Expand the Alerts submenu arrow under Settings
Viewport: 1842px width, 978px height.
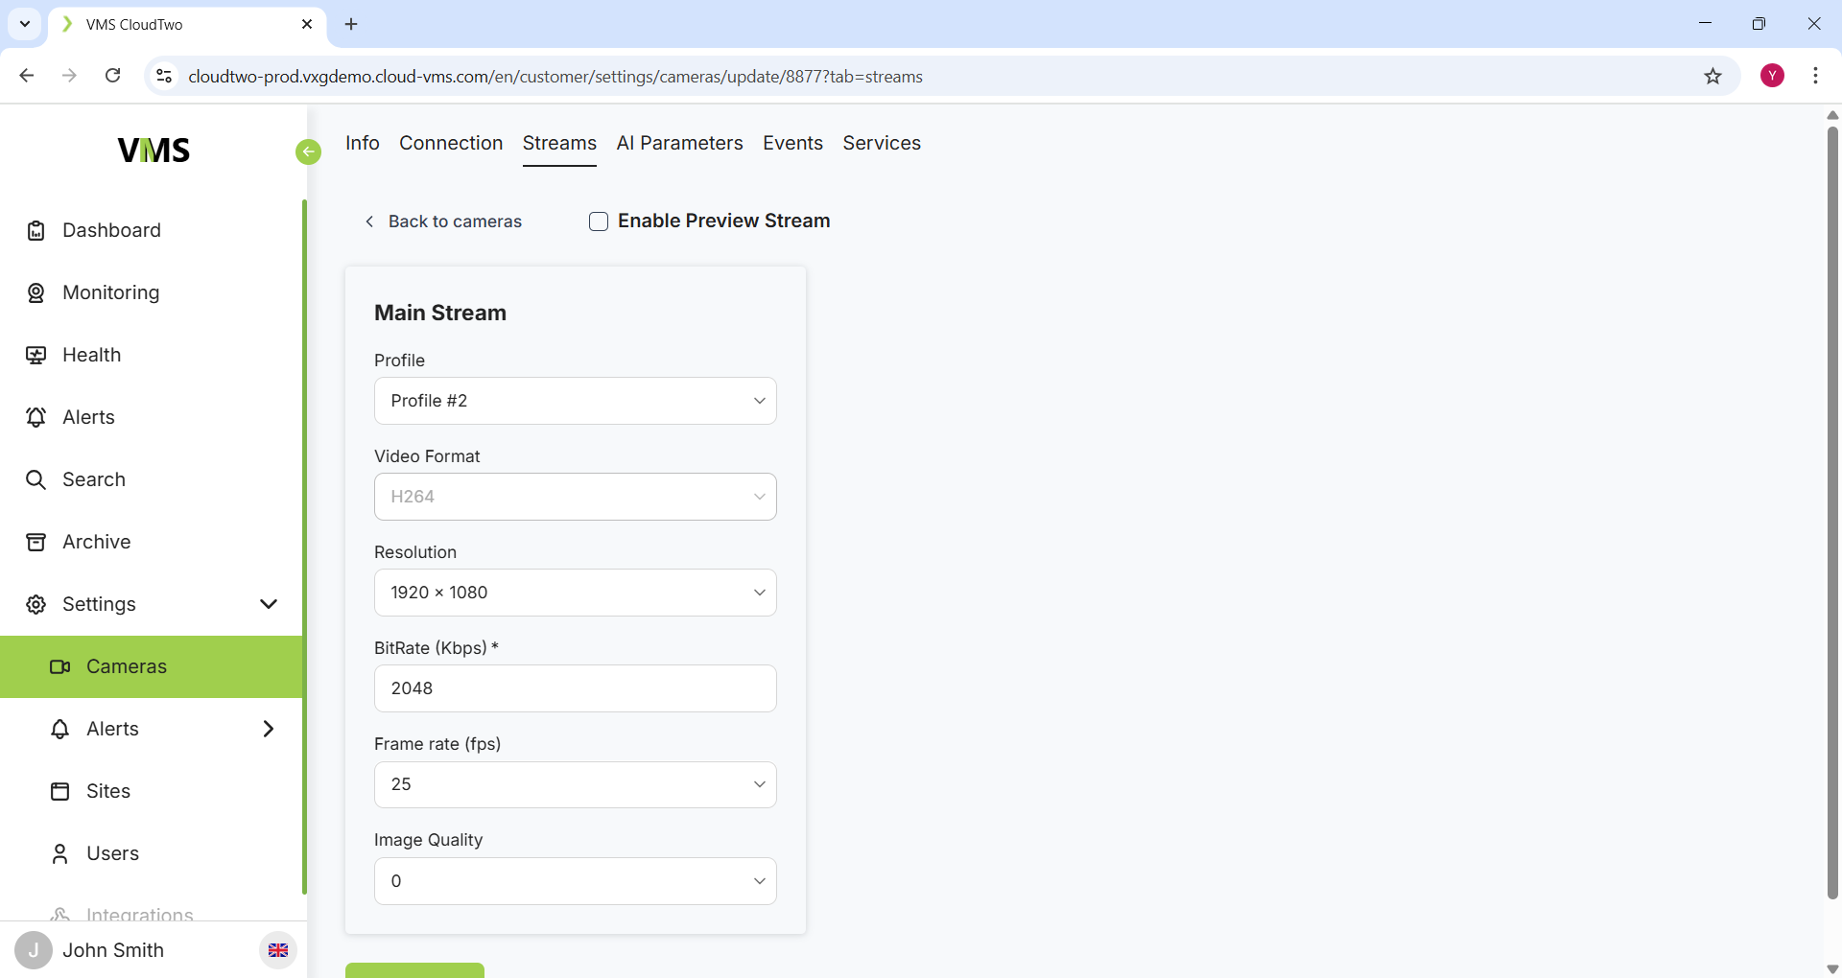(269, 729)
